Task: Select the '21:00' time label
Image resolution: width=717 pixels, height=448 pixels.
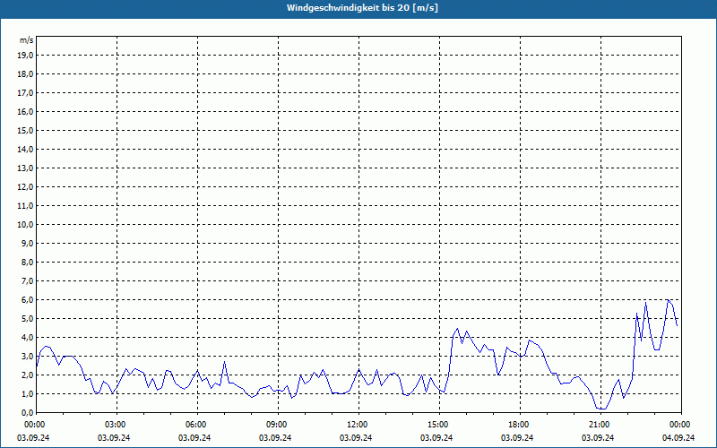Action: pyautogui.click(x=599, y=425)
